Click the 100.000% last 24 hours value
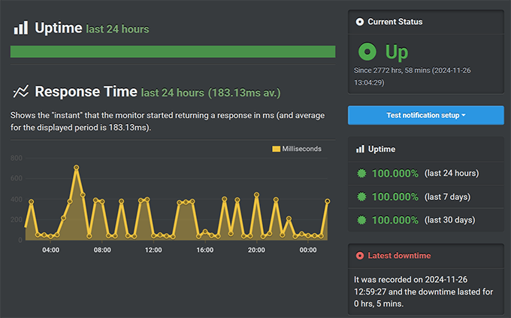Image resolution: width=511 pixels, height=318 pixels. click(x=395, y=174)
